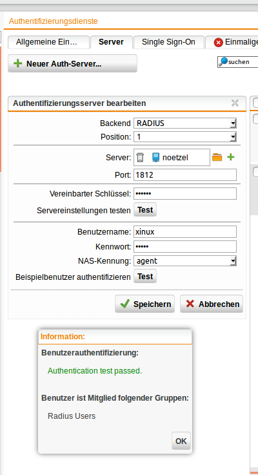Open the Einmalige tab with red icon
Viewport: 258px width, 475px height.
pyautogui.click(x=232, y=42)
